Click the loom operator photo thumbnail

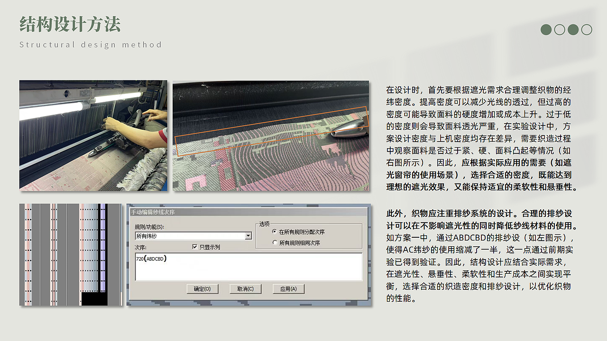tap(93, 135)
